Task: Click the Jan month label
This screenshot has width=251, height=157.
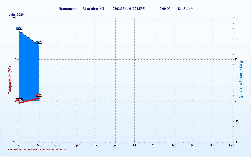Action: 19,145
